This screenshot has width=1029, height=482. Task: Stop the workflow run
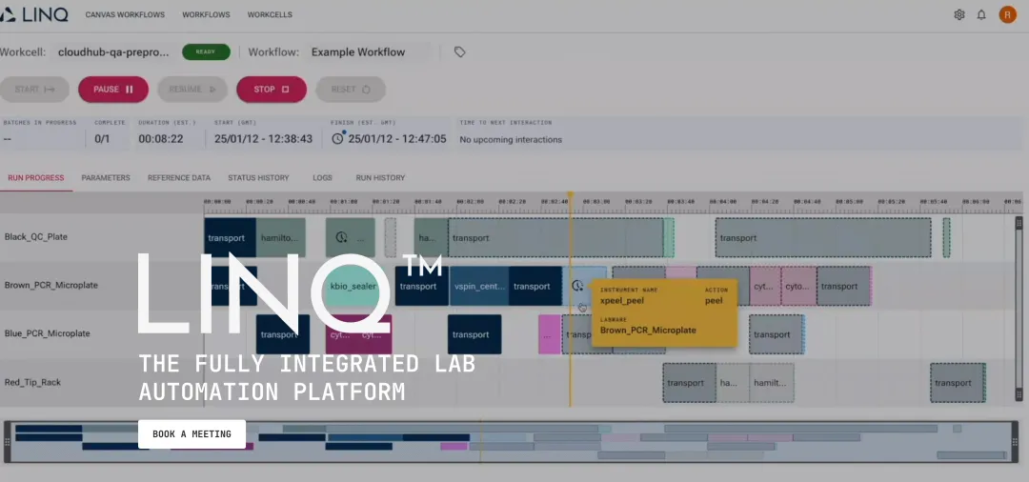[271, 90]
